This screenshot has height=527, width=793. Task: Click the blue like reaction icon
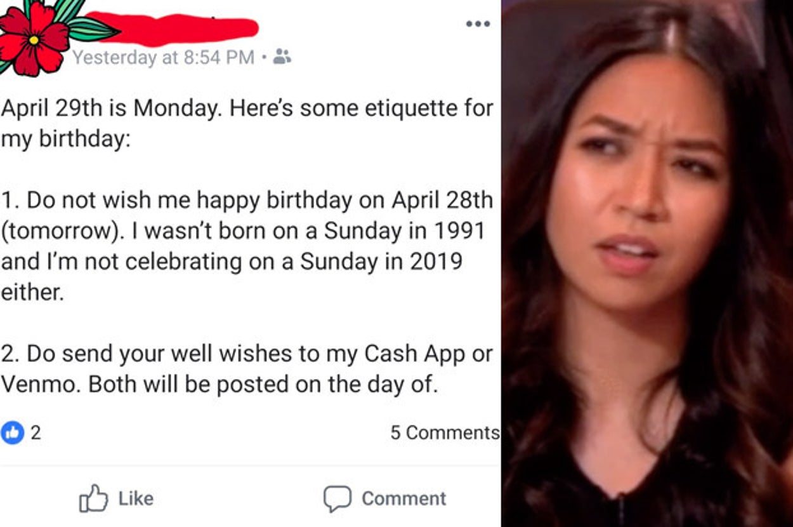pos(12,433)
